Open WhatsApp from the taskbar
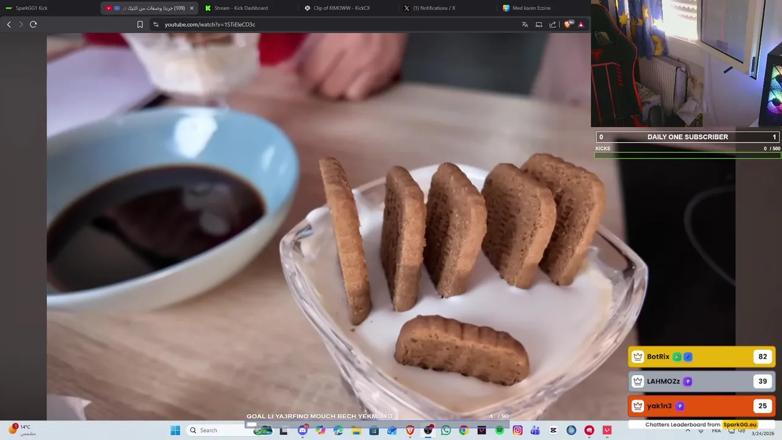Image resolution: width=782 pixels, height=440 pixels. [446, 430]
